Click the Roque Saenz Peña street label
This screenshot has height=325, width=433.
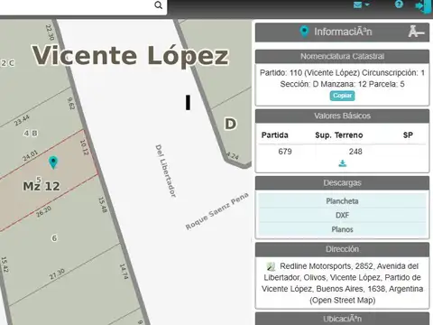[216, 211]
